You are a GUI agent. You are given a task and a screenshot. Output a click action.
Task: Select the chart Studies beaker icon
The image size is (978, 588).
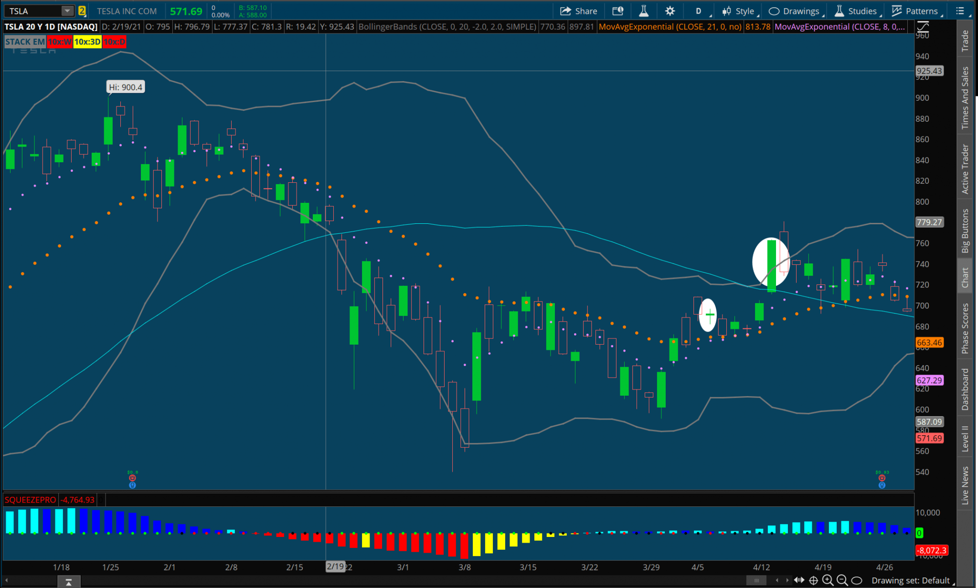tap(839, 10)
